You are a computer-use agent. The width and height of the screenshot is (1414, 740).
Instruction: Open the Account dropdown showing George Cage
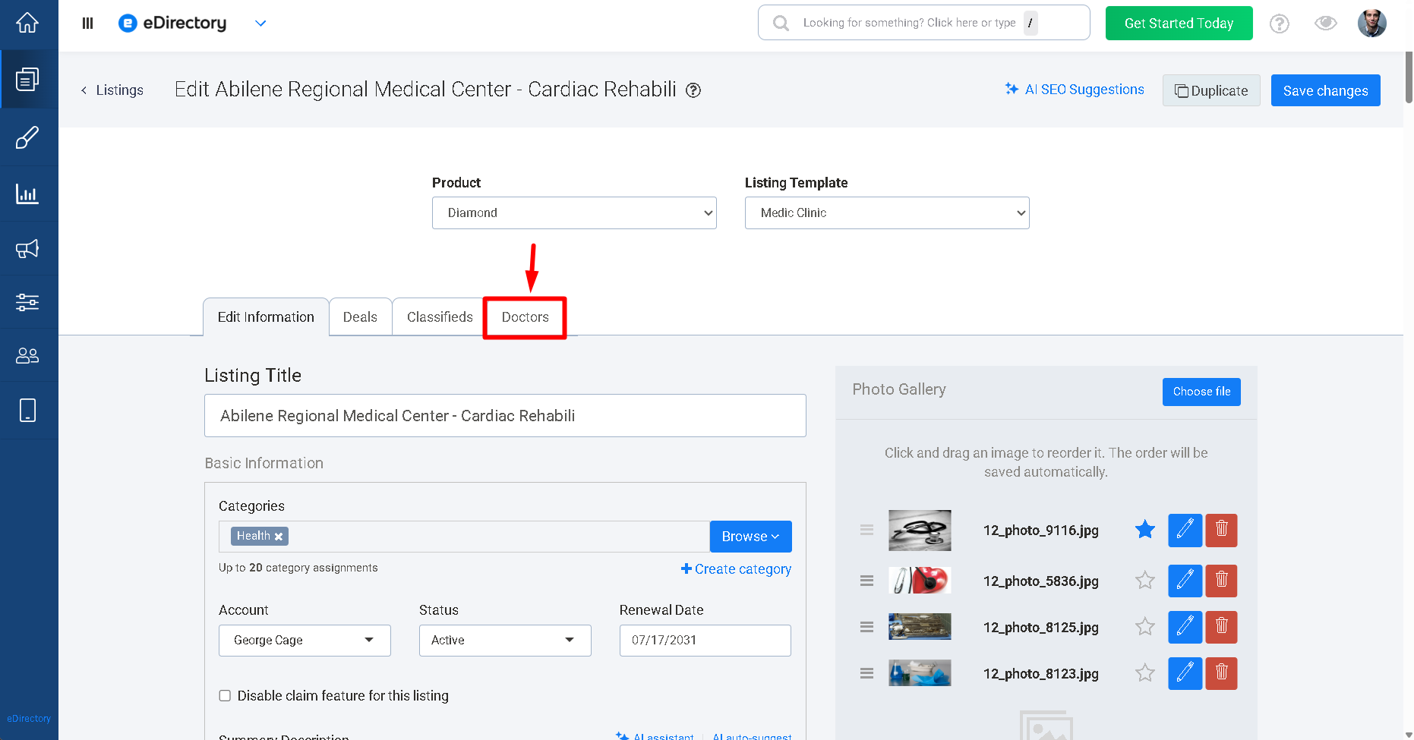pyautogui.click(x=305, y=641)
